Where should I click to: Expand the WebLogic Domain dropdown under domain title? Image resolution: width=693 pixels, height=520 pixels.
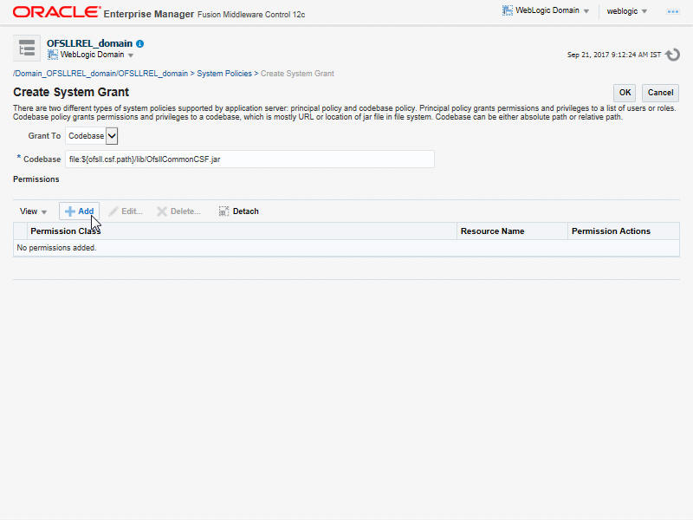(131, 55)
